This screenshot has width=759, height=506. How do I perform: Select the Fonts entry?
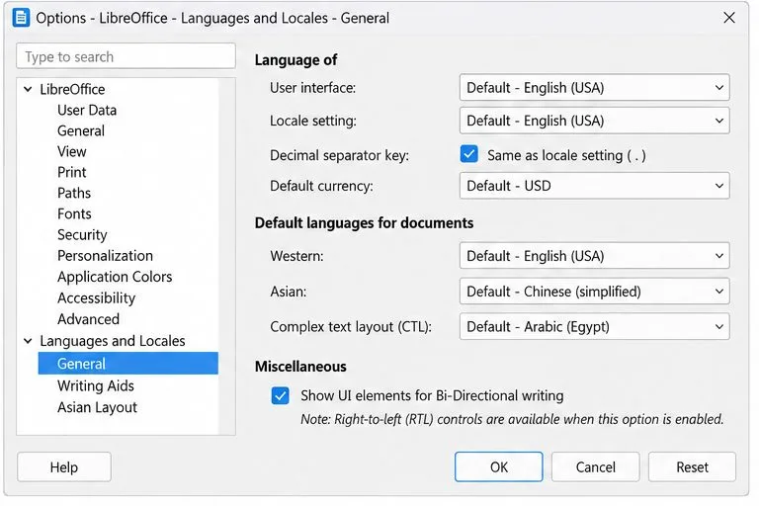[74, 214]
